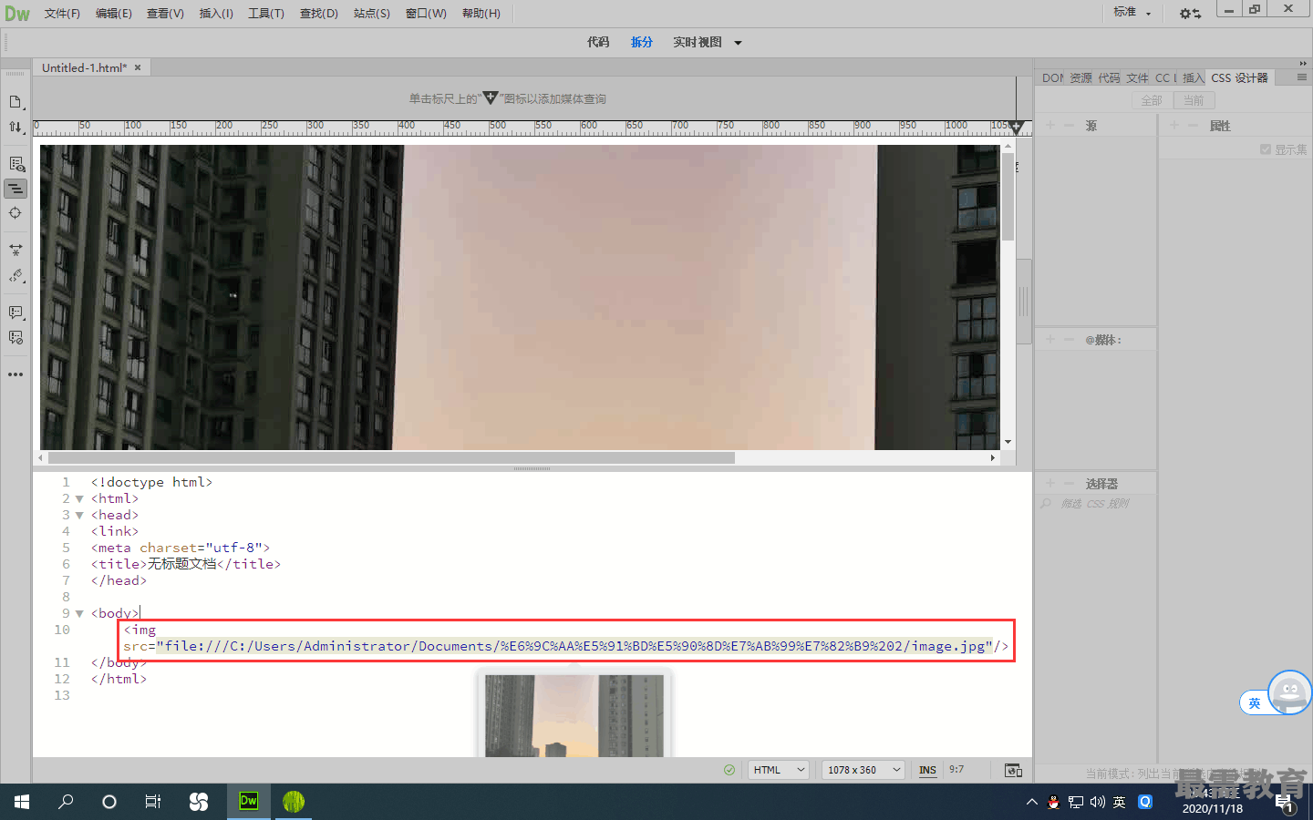
Task: Add a selector with plus icon
Action: [x=1050, y=483]
